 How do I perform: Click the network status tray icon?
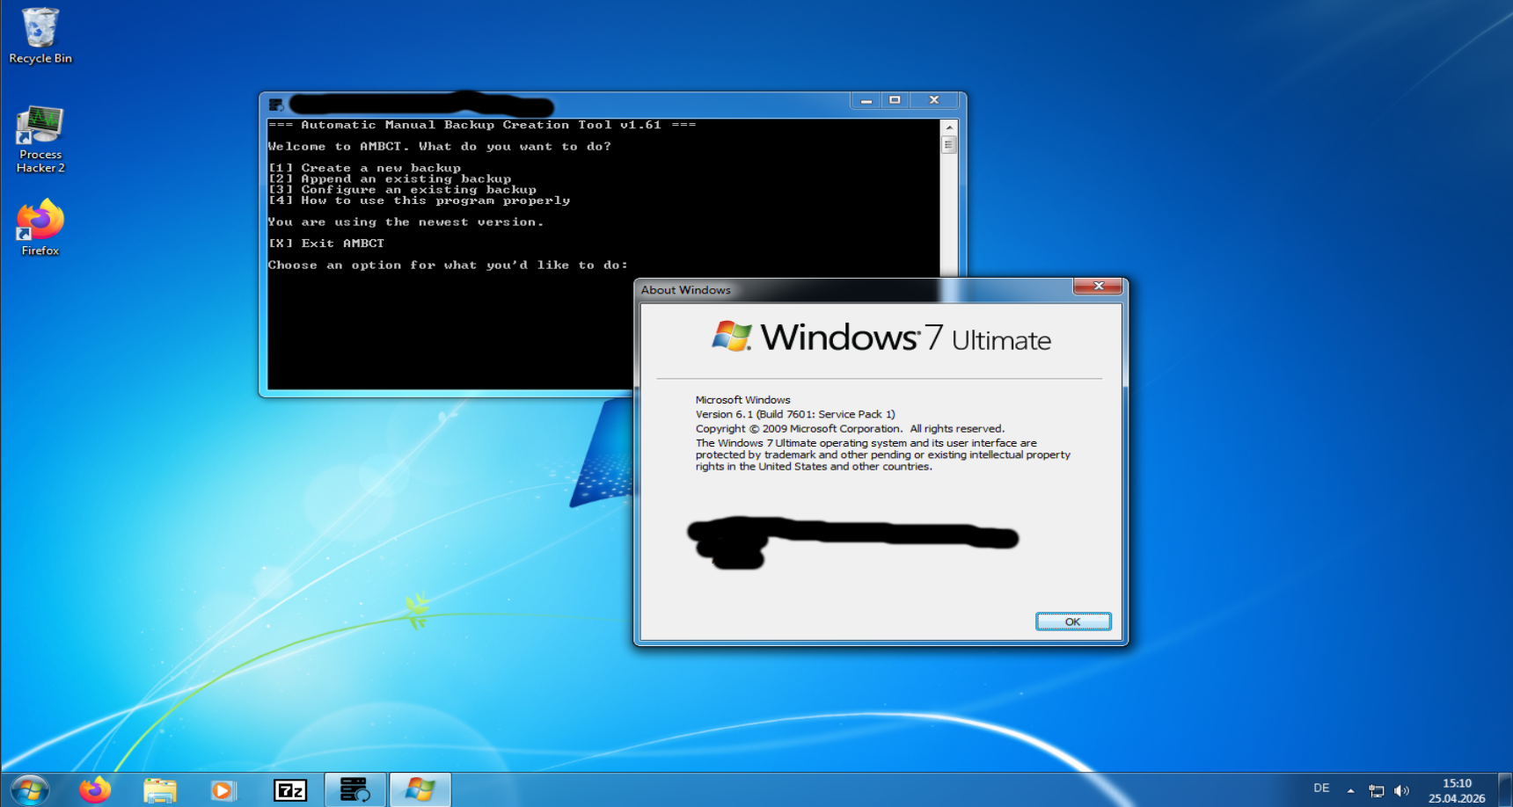(x=1377, y=790)
